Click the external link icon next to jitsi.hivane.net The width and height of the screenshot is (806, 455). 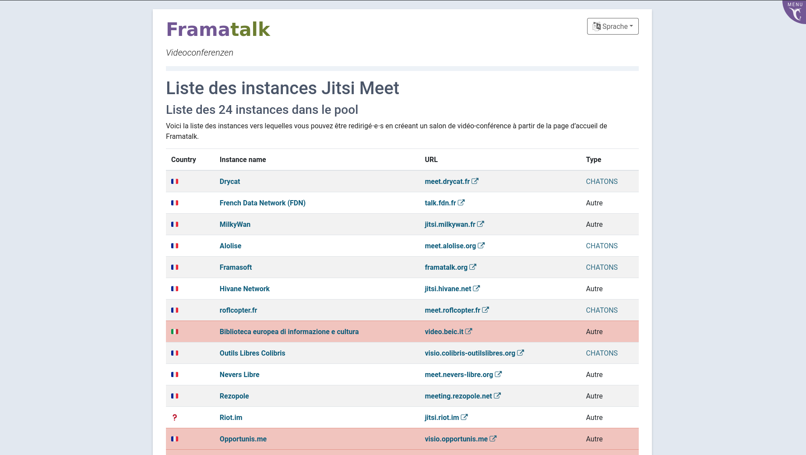pos(476,288)
